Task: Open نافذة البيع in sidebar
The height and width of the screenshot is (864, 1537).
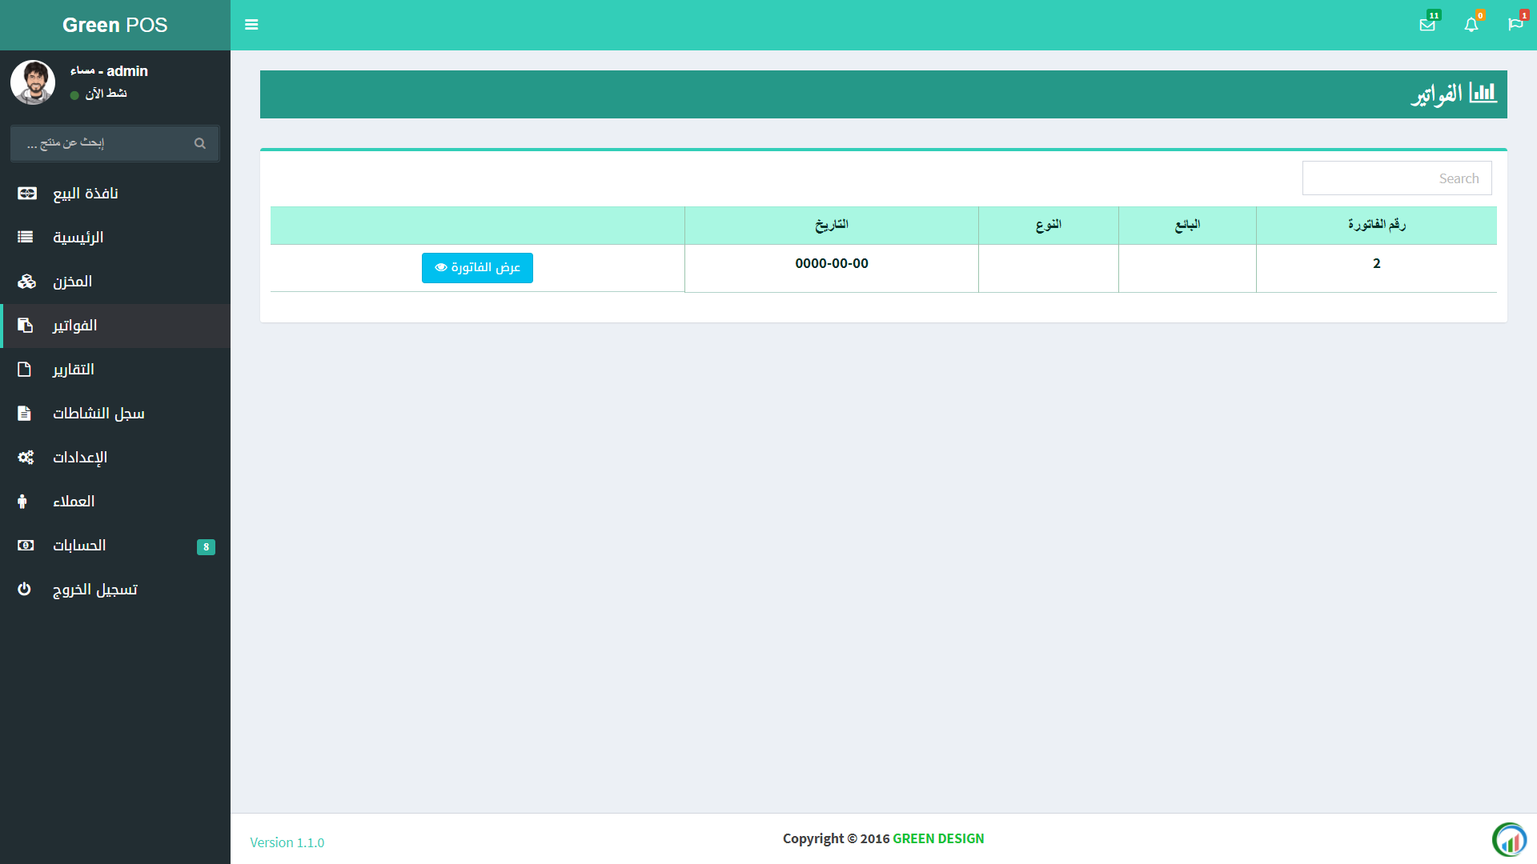Action: click(x=86, y=194)
